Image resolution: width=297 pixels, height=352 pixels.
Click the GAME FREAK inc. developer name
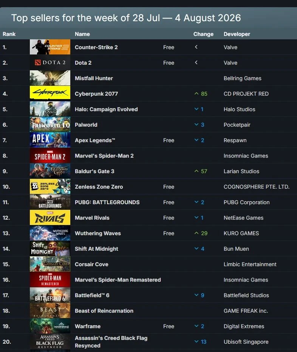point(246,310)
